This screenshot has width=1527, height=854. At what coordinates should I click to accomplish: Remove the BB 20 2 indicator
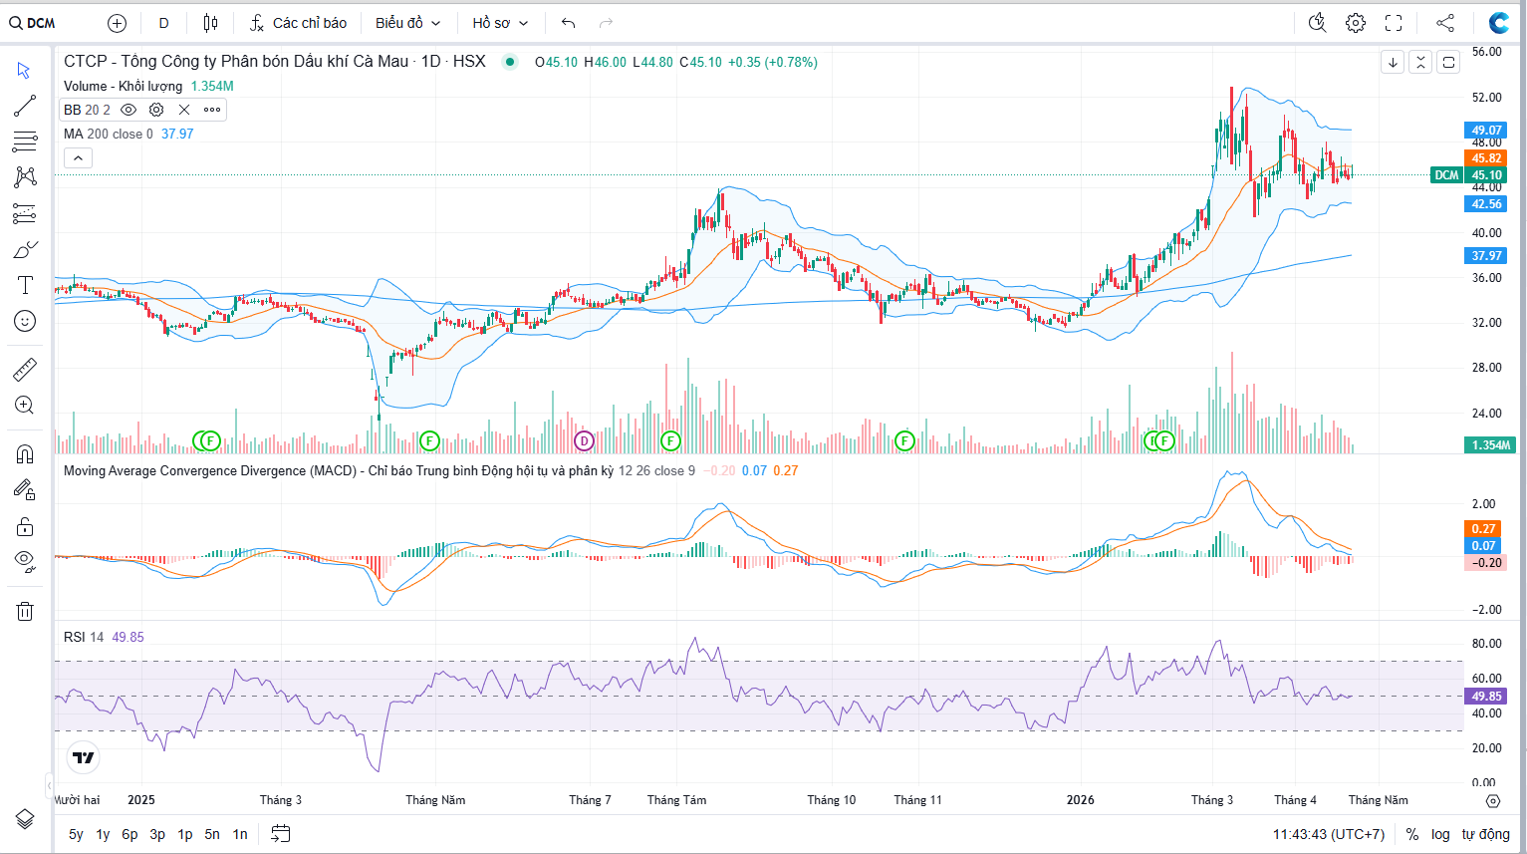[x=184, y=110]
